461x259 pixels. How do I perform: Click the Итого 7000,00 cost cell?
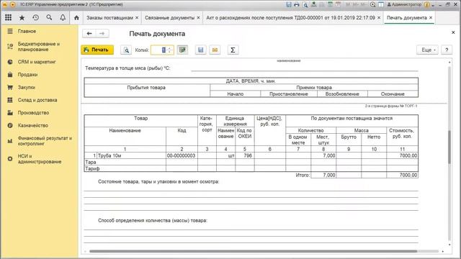(x=402, y=175)
